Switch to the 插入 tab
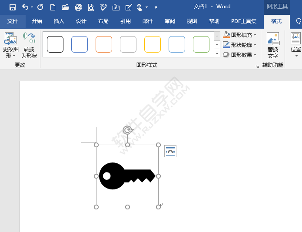 [x=59, y=21]
